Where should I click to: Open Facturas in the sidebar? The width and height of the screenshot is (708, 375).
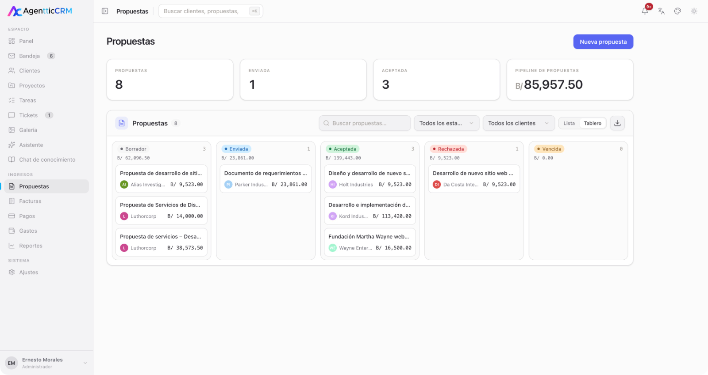46,201
